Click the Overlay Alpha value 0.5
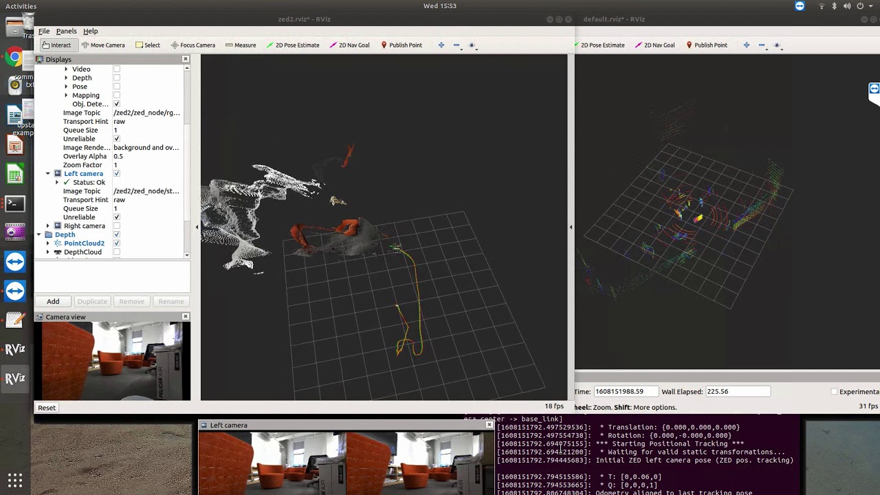The image size is (880, 495). (x=118, y=156)
